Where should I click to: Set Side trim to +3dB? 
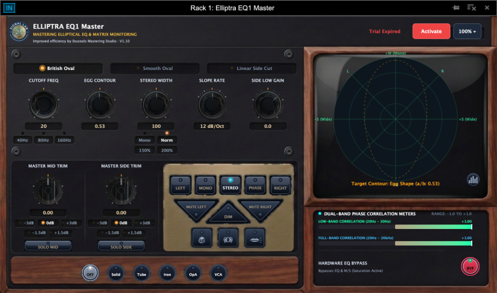tap(144, 223)
